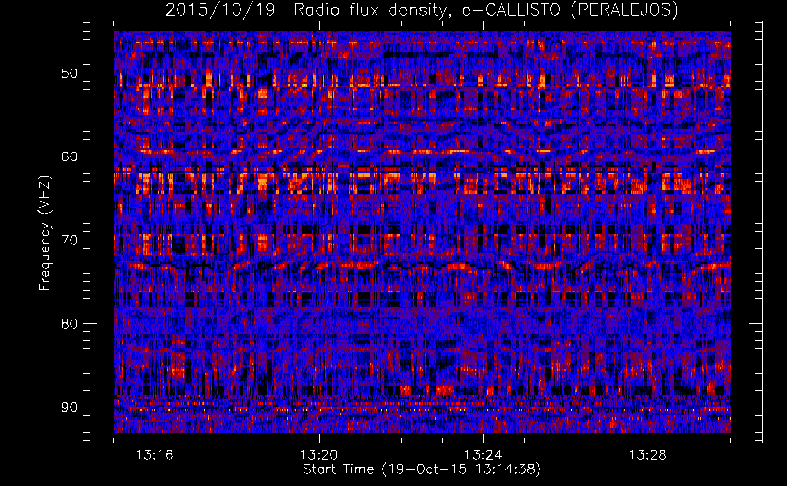787x486 pixels.
Task: Click the plot title mentioning e-CALLISTO (PERALEJOS)
Action: coord(421,10)
